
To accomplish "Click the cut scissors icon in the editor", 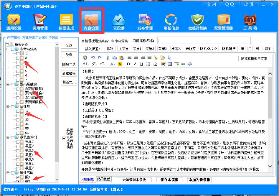I will pos(108,58).
